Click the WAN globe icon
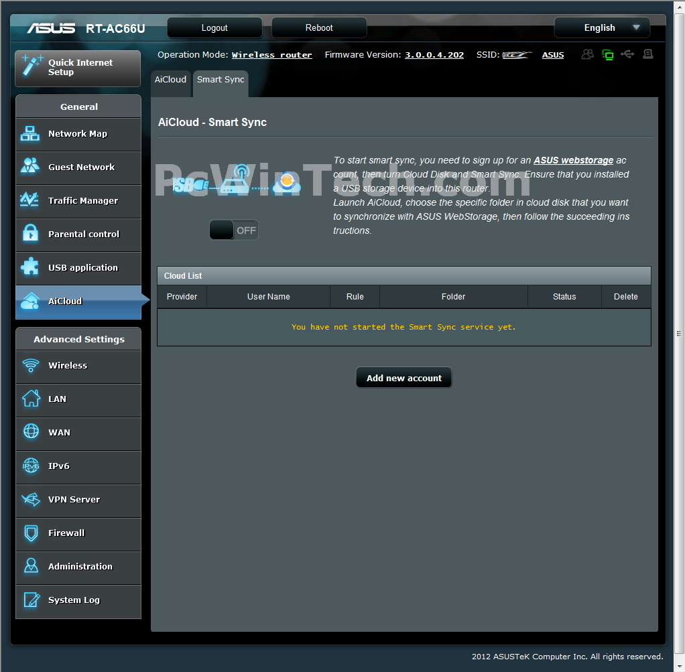 31,431
